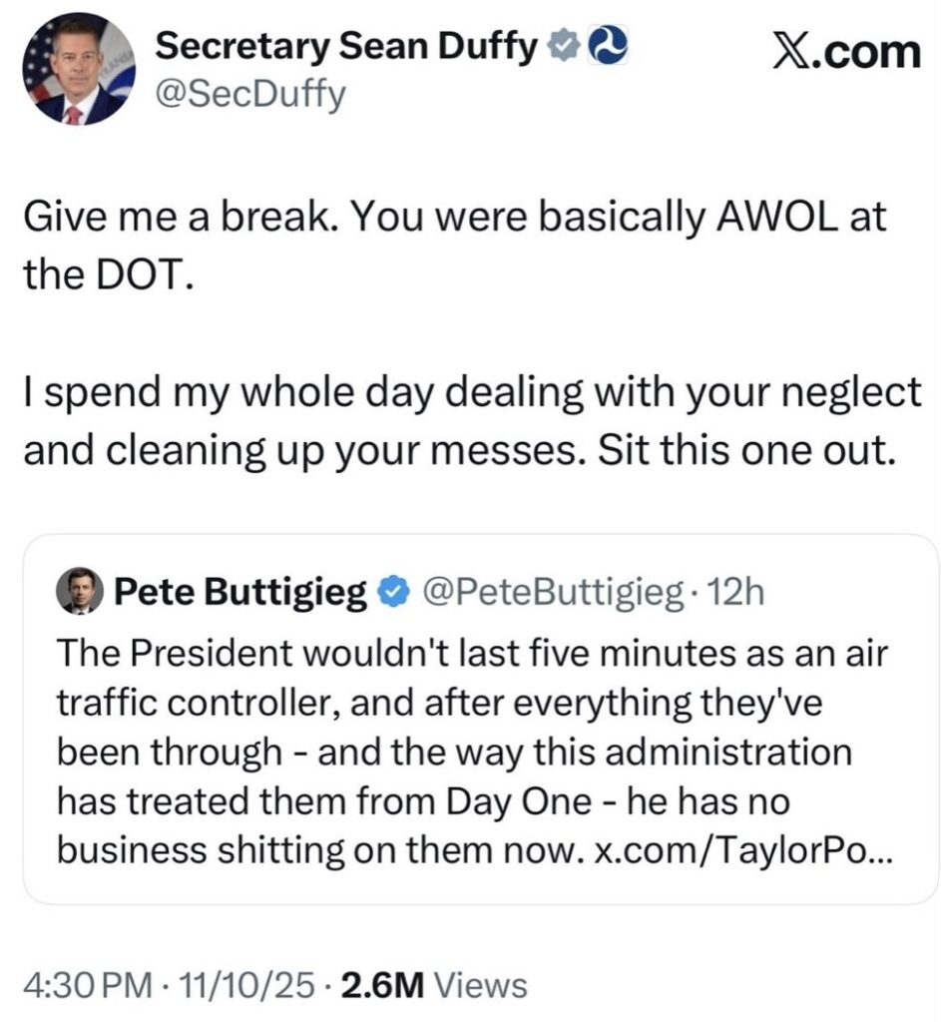Viewport: 941px width, 1022px height.
Task: View the 2.6M Views count
Action: (434, 986)
